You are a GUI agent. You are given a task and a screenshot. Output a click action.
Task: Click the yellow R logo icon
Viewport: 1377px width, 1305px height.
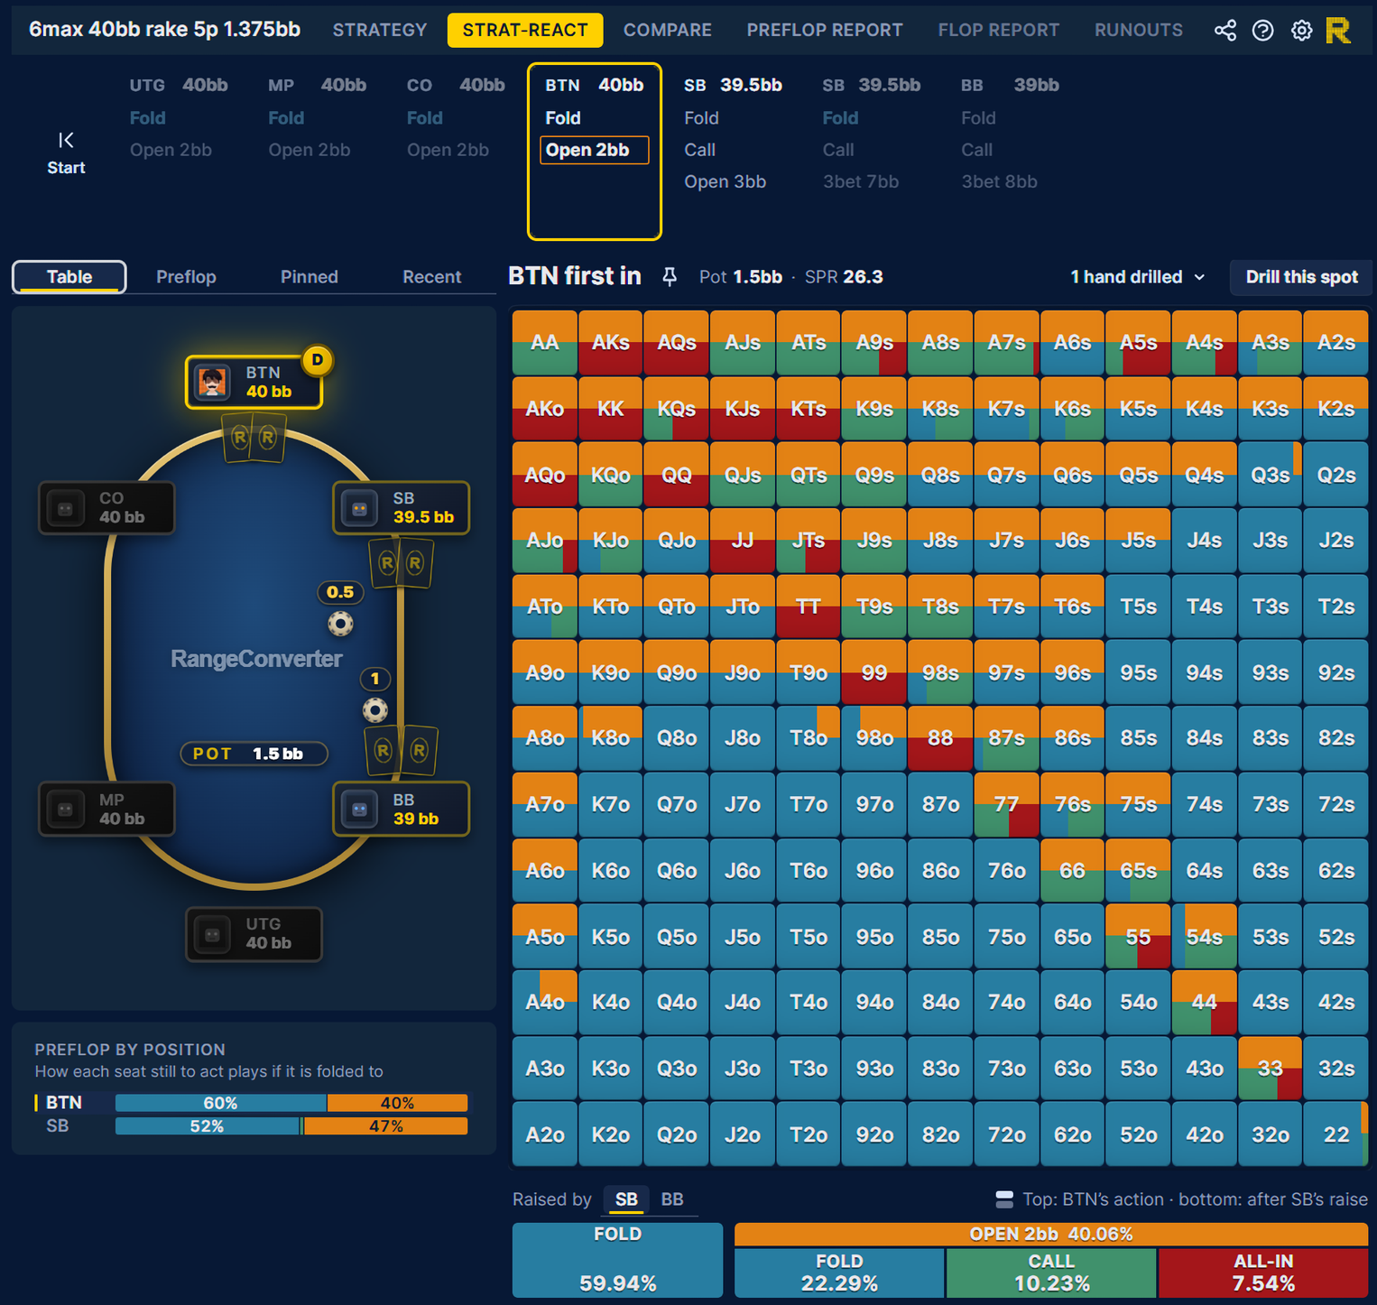point(1338,31)
